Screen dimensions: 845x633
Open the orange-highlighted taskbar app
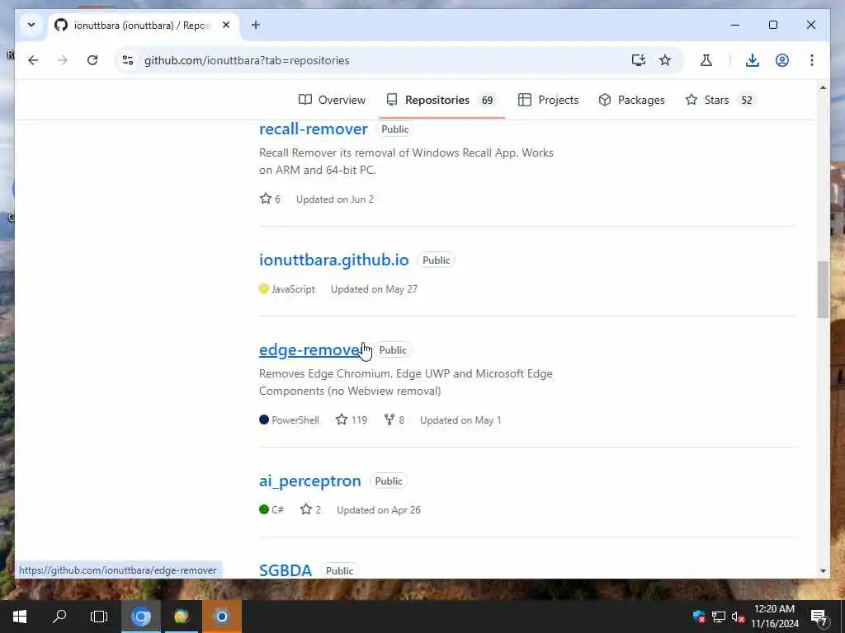(x=221, y=617)
